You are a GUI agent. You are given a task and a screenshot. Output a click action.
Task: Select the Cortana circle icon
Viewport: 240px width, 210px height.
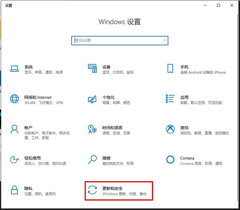pos(170,160)
